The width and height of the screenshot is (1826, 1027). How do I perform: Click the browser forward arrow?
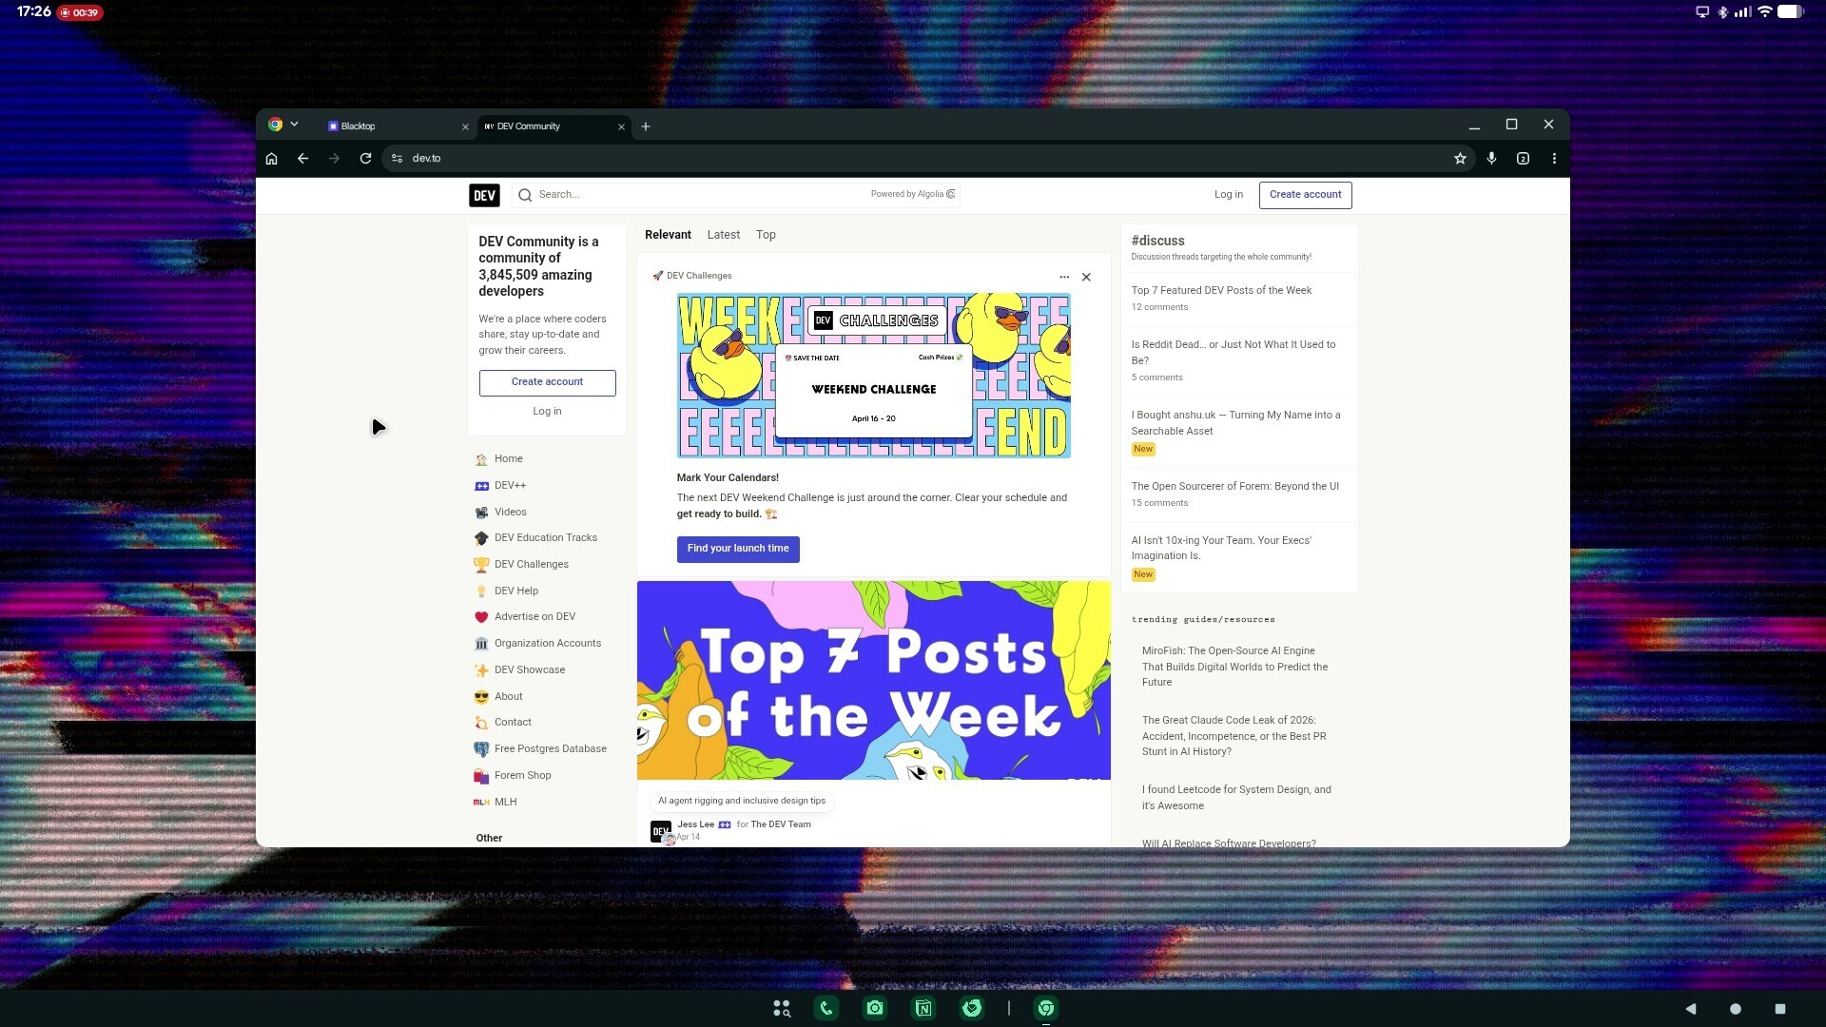334,159
